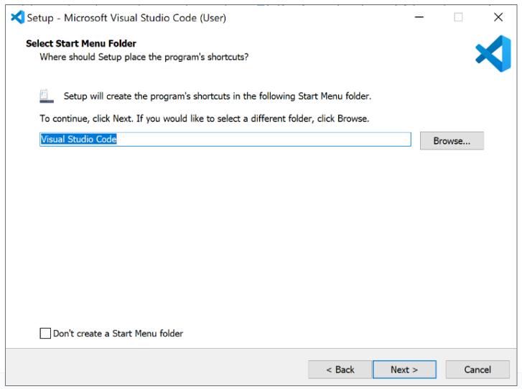Click Browse to choose a different folder

[452, 141]
